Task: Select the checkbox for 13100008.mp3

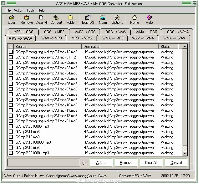Action: tap(11, 142)
